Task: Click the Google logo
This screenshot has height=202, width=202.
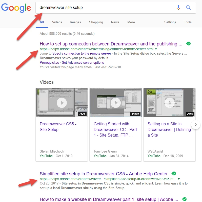Action: click(x=16, y=8)
